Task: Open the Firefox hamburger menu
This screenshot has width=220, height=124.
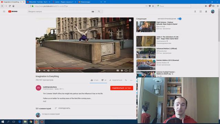Action: click(218, 6)
